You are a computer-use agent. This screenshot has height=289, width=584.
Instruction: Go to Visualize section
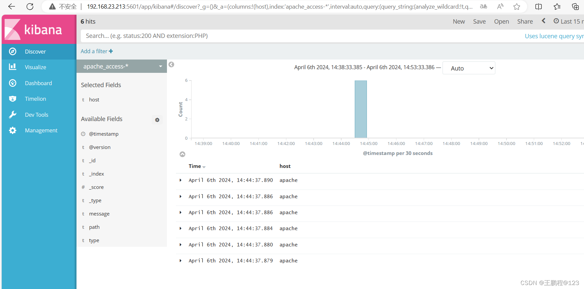(x=36, y=67)
